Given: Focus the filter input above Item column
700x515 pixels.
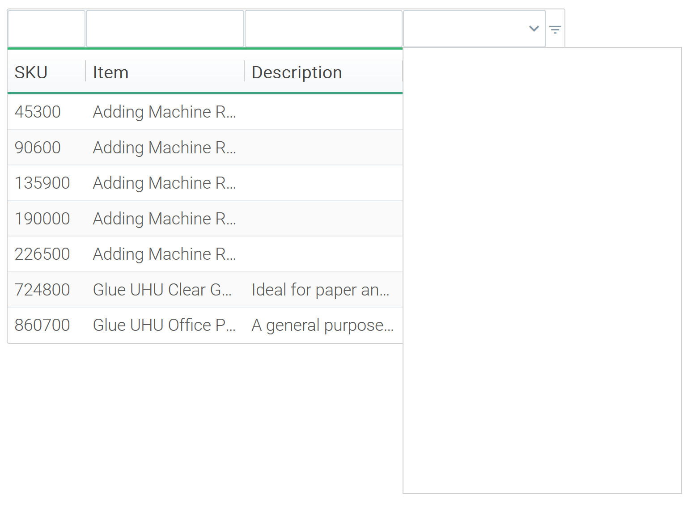Looking at the screenshot, I should (165, 29).
